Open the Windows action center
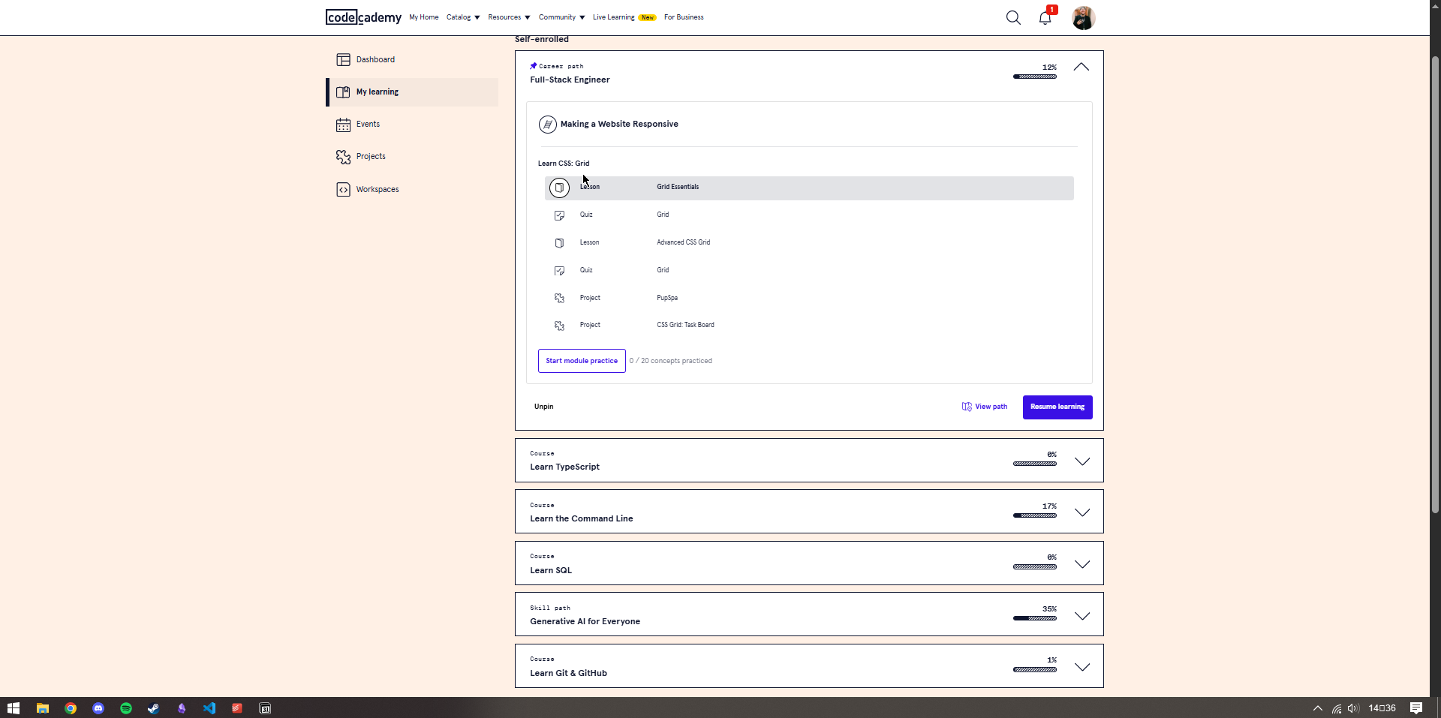 [1416, 708]
